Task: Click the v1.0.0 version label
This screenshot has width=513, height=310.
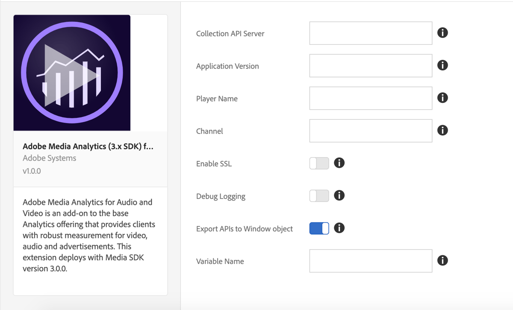Action: tap(32, 170)
